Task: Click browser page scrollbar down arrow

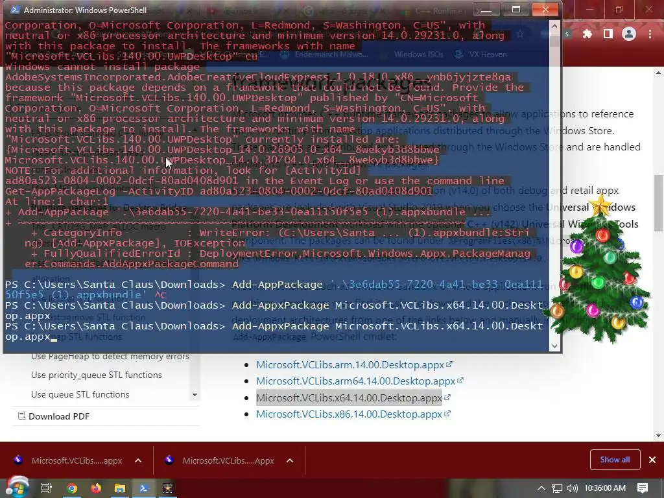Action: click(659, 435)
